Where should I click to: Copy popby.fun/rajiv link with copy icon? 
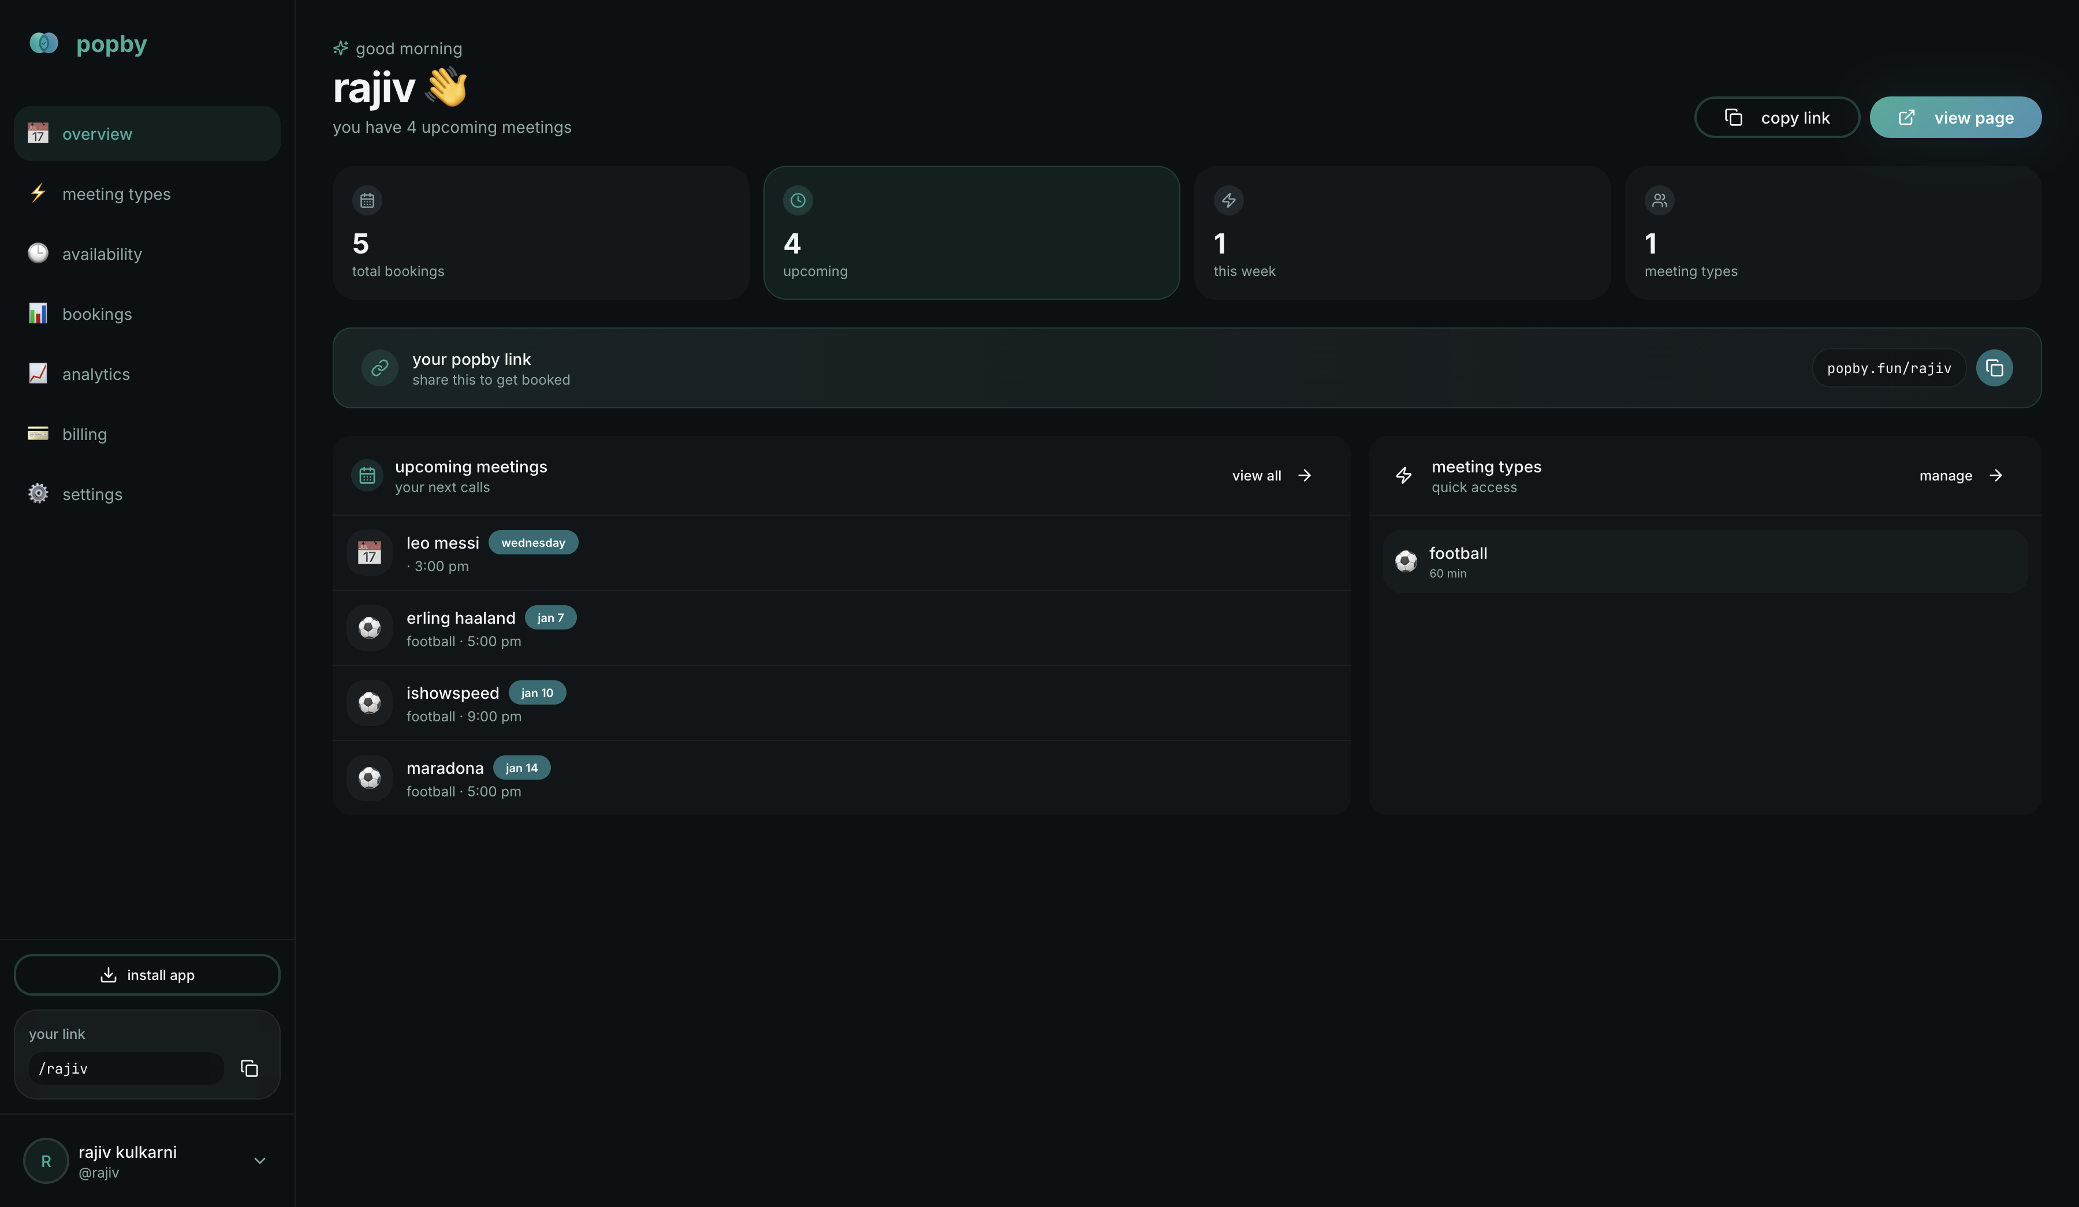(x=1994, y=368)
